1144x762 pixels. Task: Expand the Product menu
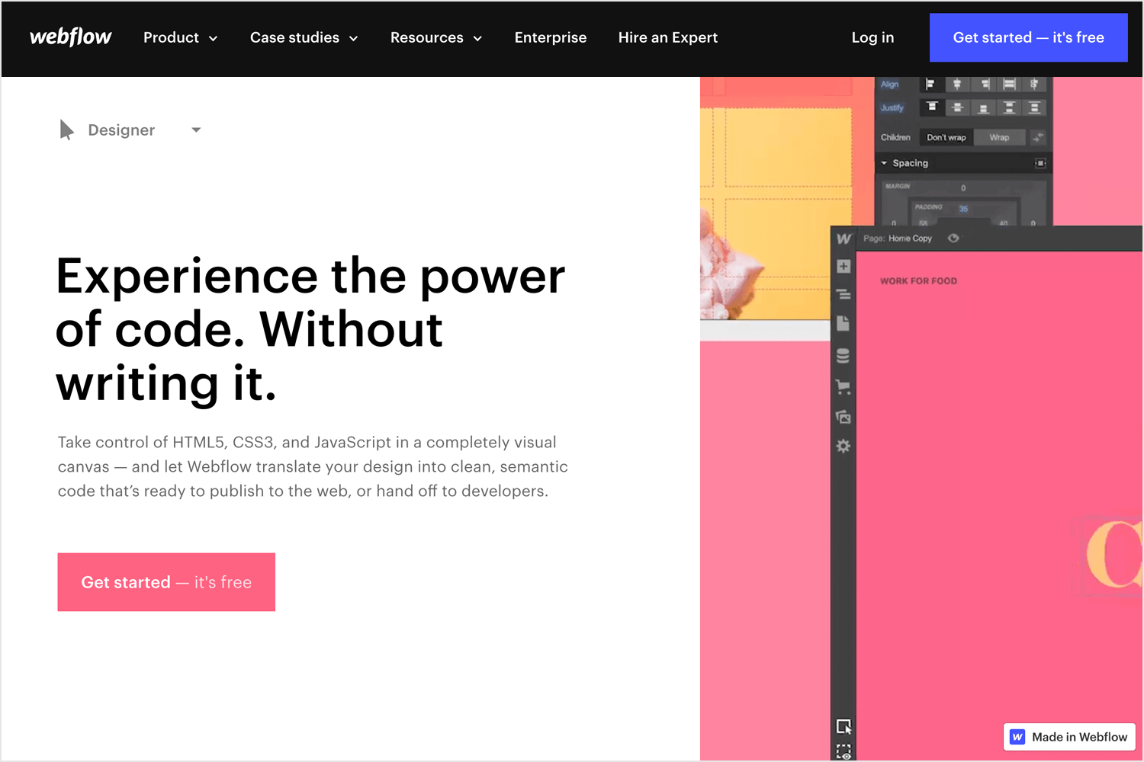[181, 37]
